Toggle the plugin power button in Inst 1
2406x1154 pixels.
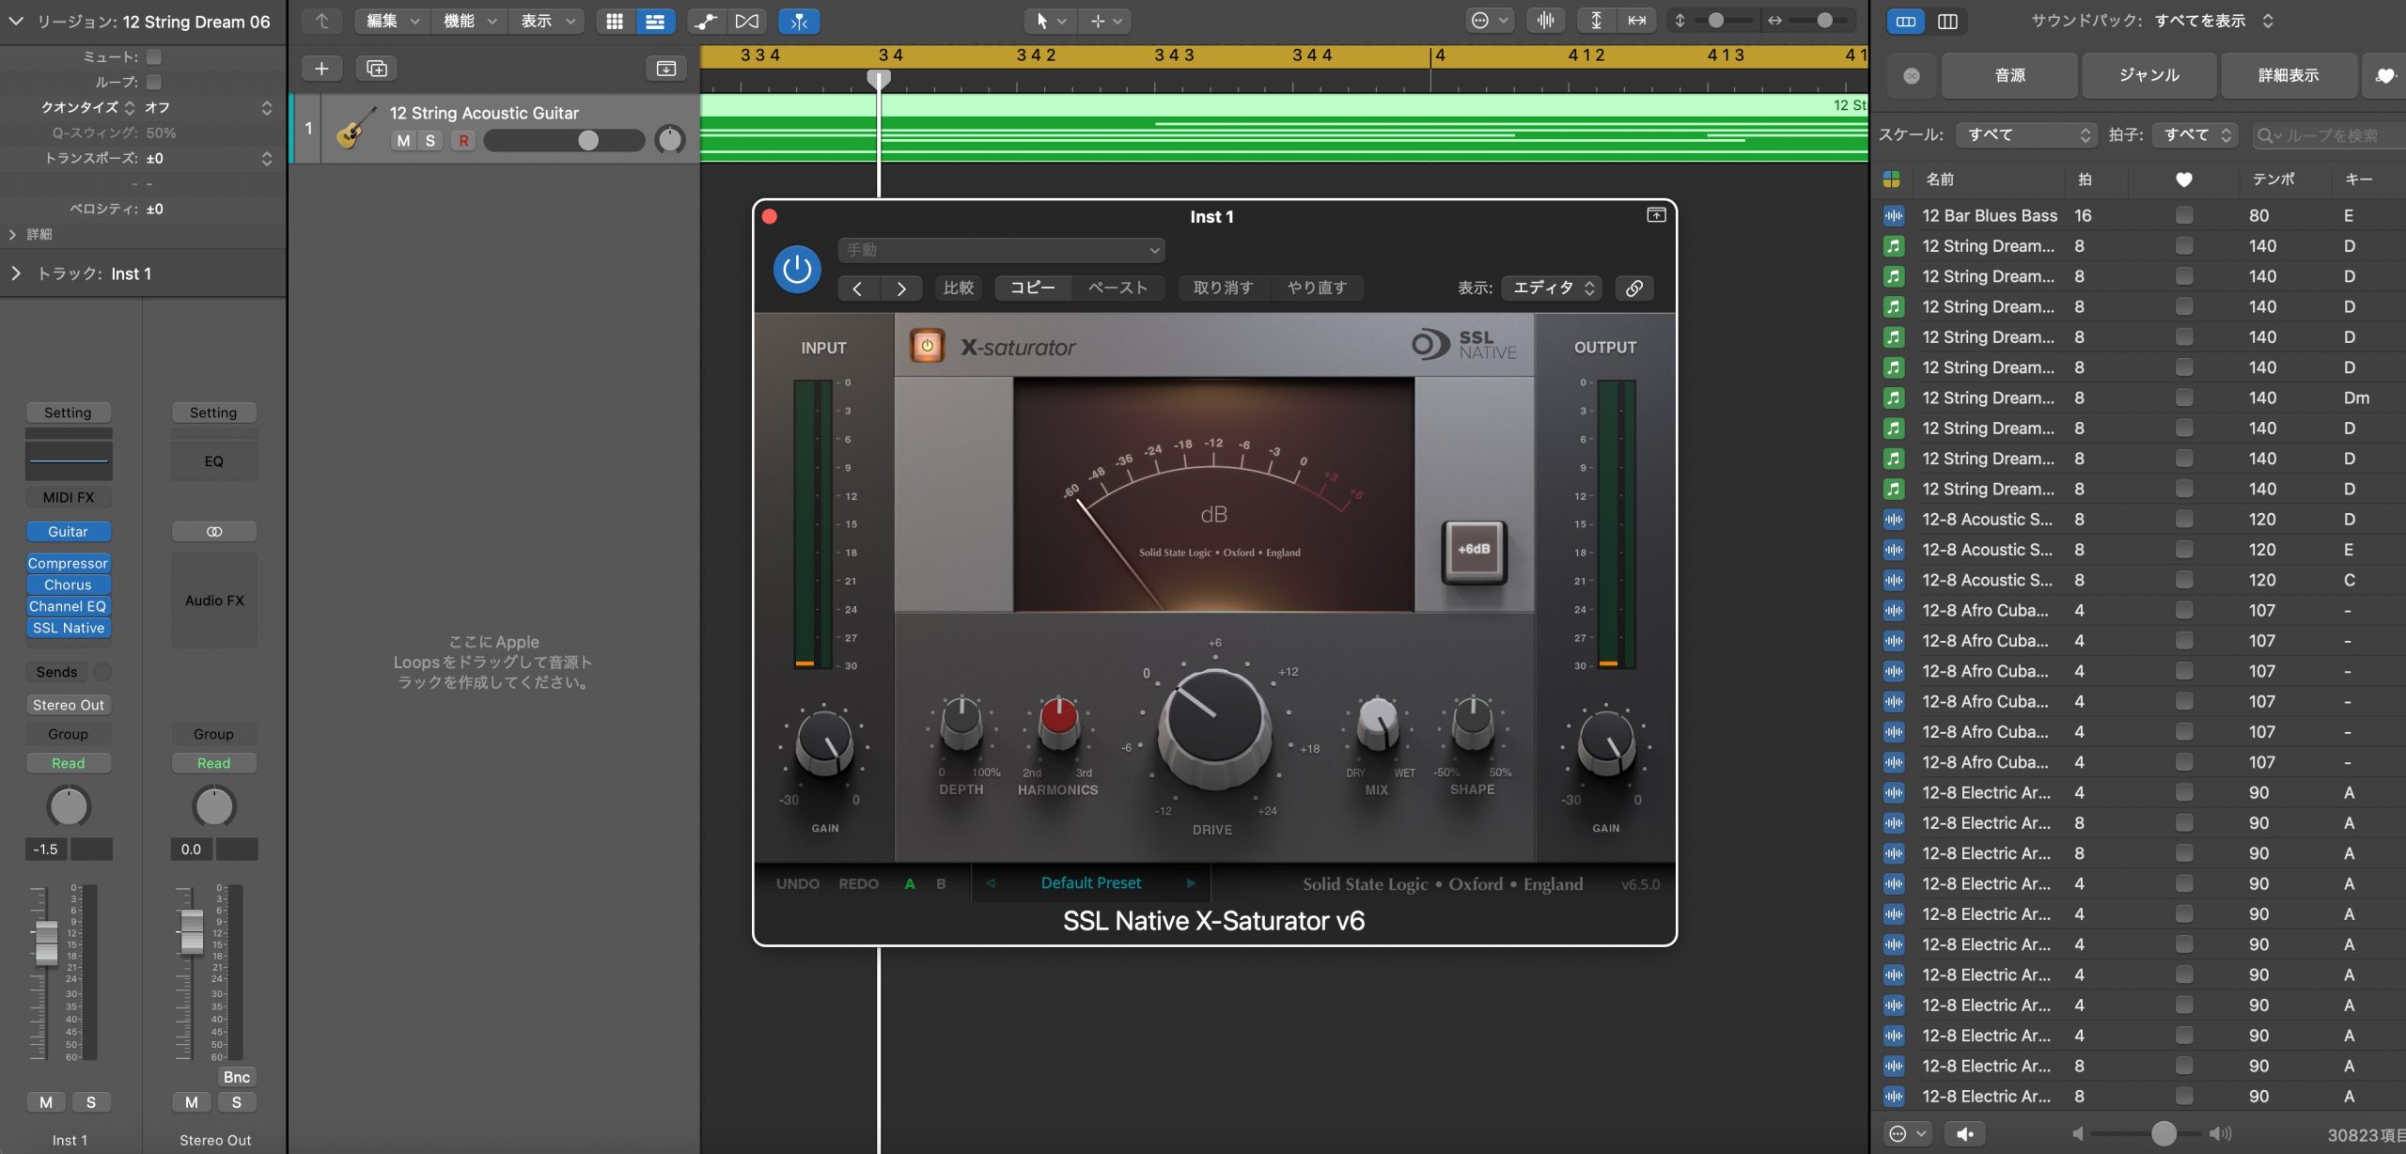pyautogui.click(x=796, y=270)
